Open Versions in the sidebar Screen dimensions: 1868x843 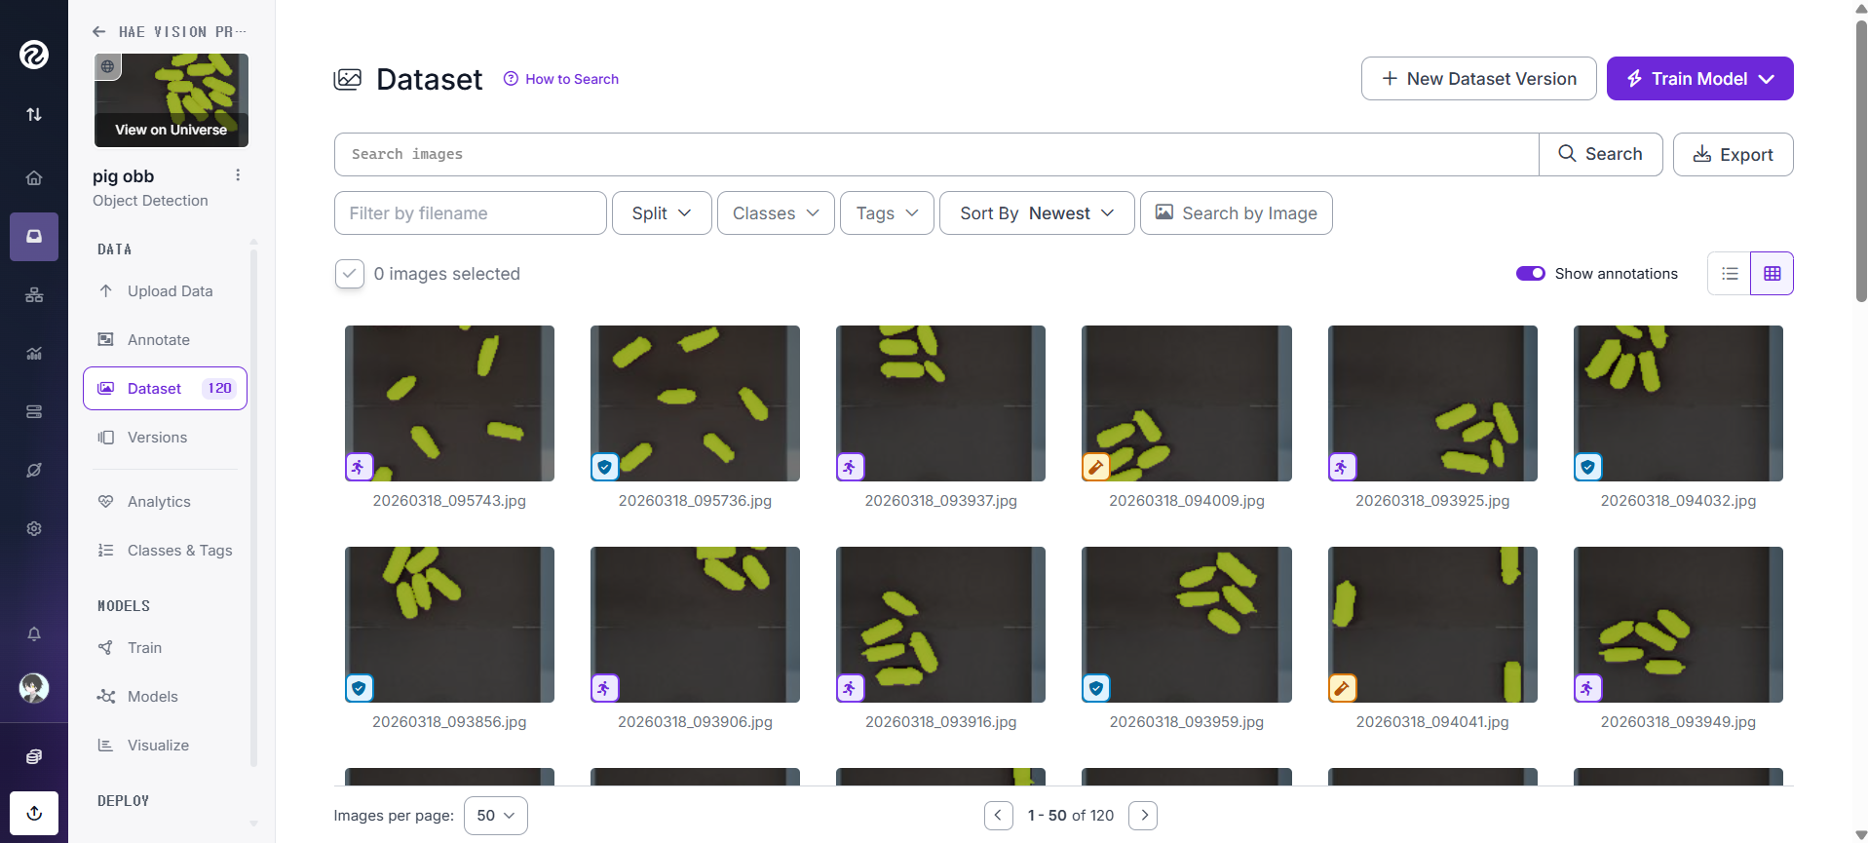point(157,438)
